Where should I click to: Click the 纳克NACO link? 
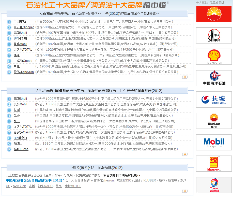coord(45,186)
